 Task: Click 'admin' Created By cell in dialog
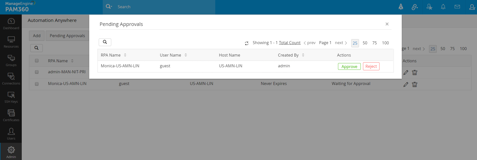click(284, 66)
